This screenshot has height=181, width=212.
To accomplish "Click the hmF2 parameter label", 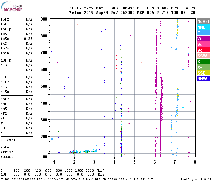I will click(x=5, y=99).
